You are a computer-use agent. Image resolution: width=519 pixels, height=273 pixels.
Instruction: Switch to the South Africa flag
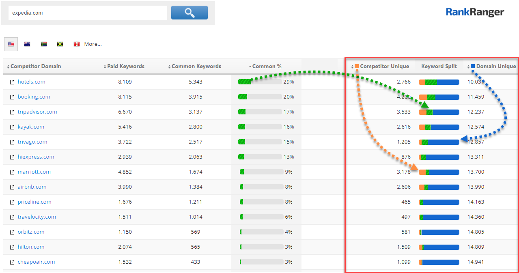[x=44, y=44]
